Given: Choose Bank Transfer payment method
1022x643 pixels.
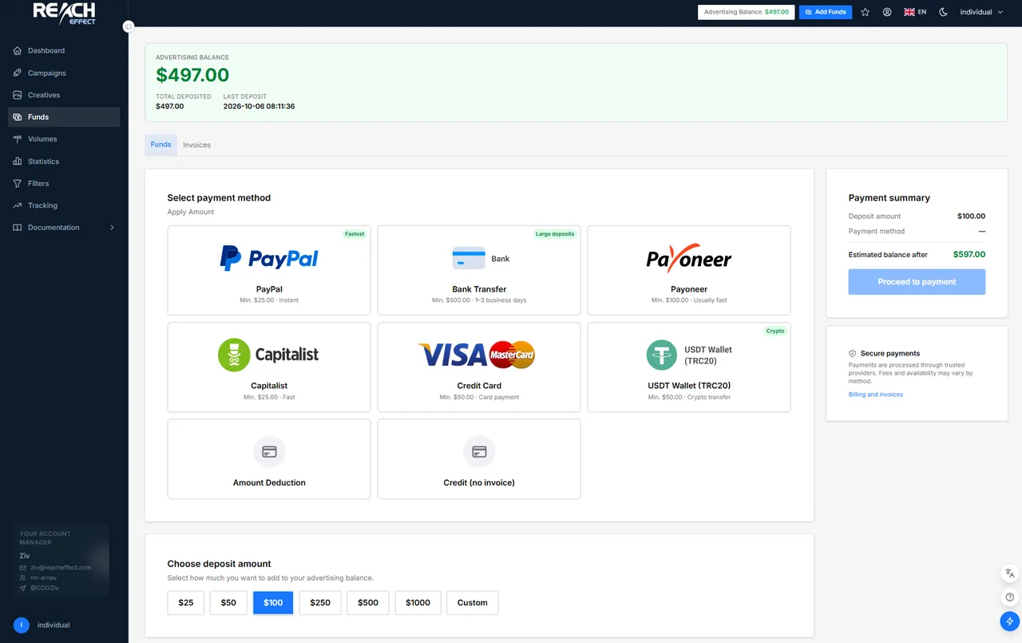Looking at the screenshot, I should pos(479,270).
